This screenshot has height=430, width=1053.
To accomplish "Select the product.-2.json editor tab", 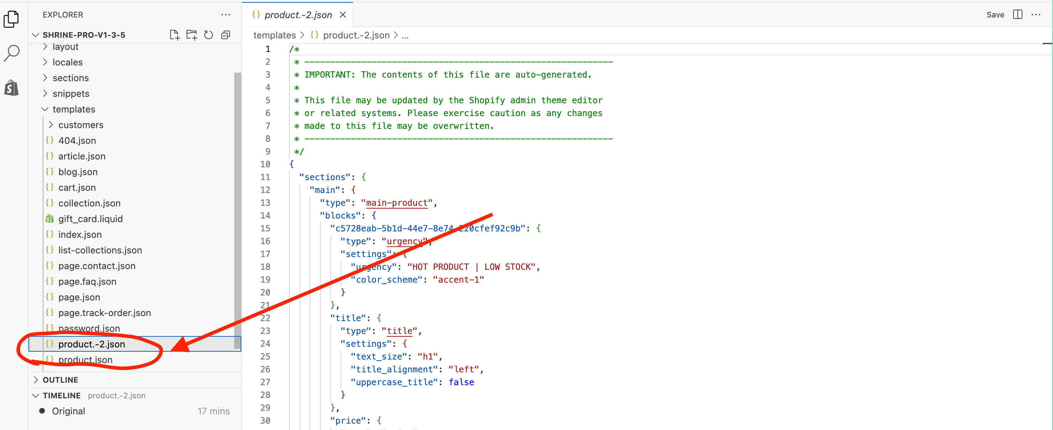I will point(298,15).
